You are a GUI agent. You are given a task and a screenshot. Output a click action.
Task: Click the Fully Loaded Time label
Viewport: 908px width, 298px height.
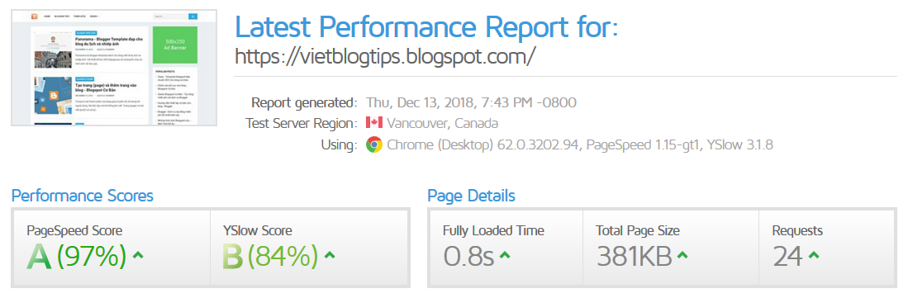point(493,230)
